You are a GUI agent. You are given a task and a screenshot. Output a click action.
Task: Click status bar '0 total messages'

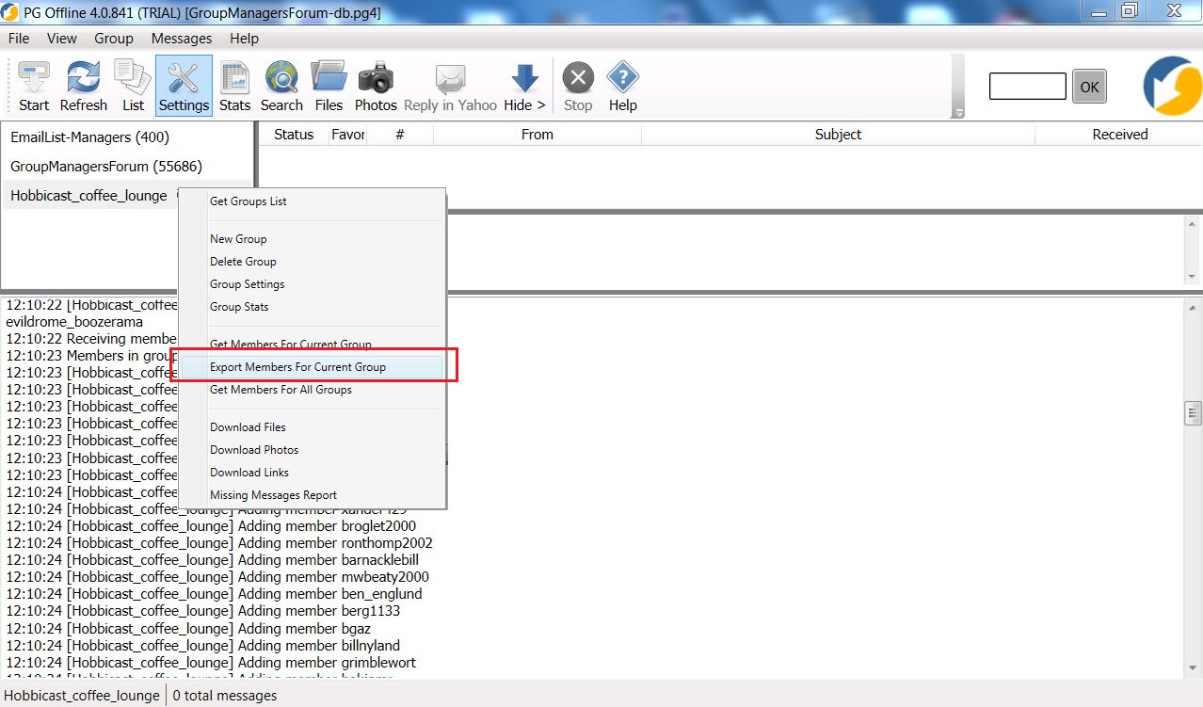point(225,696)
